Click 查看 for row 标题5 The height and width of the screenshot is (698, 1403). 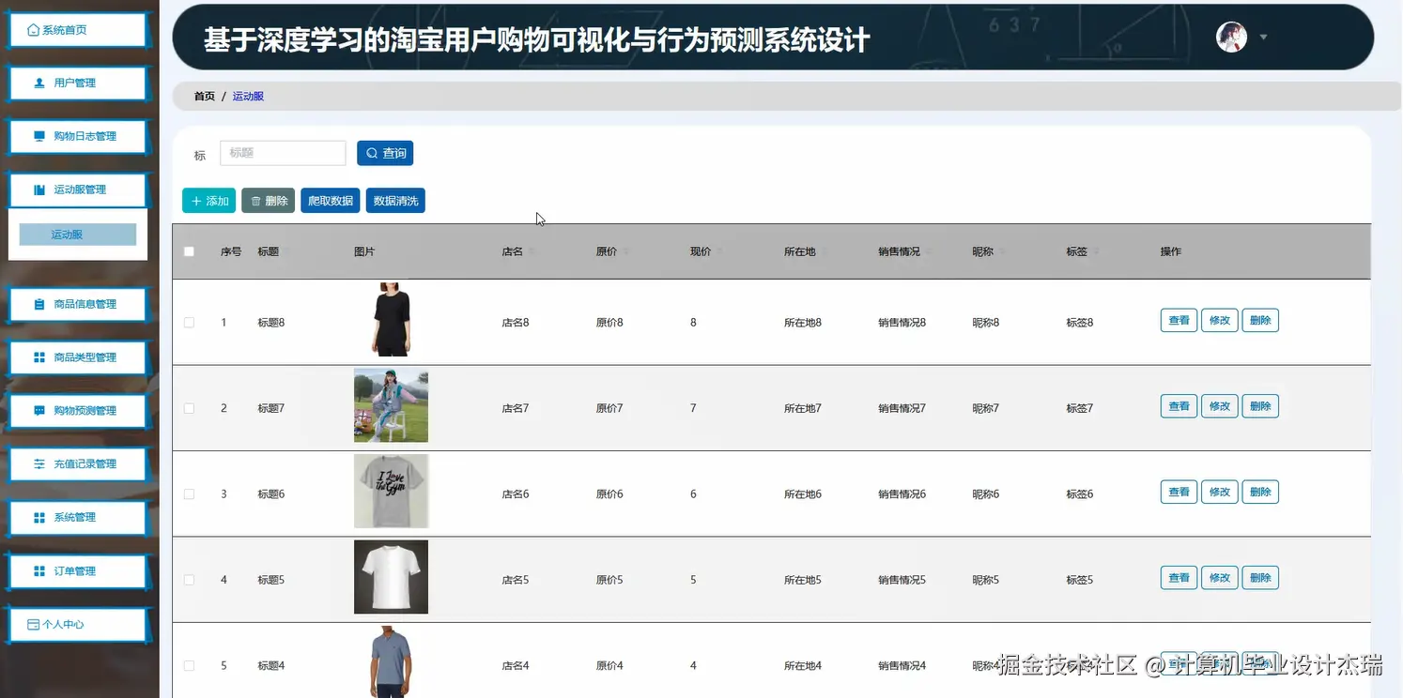coord(1179,578)
